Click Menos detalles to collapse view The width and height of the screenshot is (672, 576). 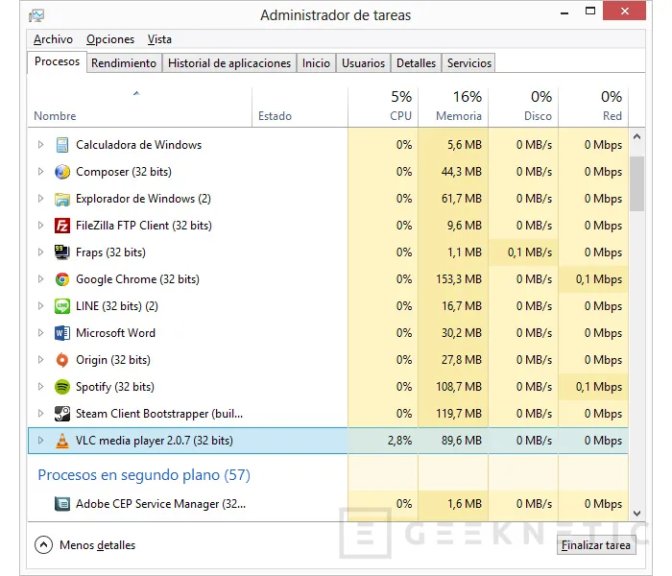point(85,545)
